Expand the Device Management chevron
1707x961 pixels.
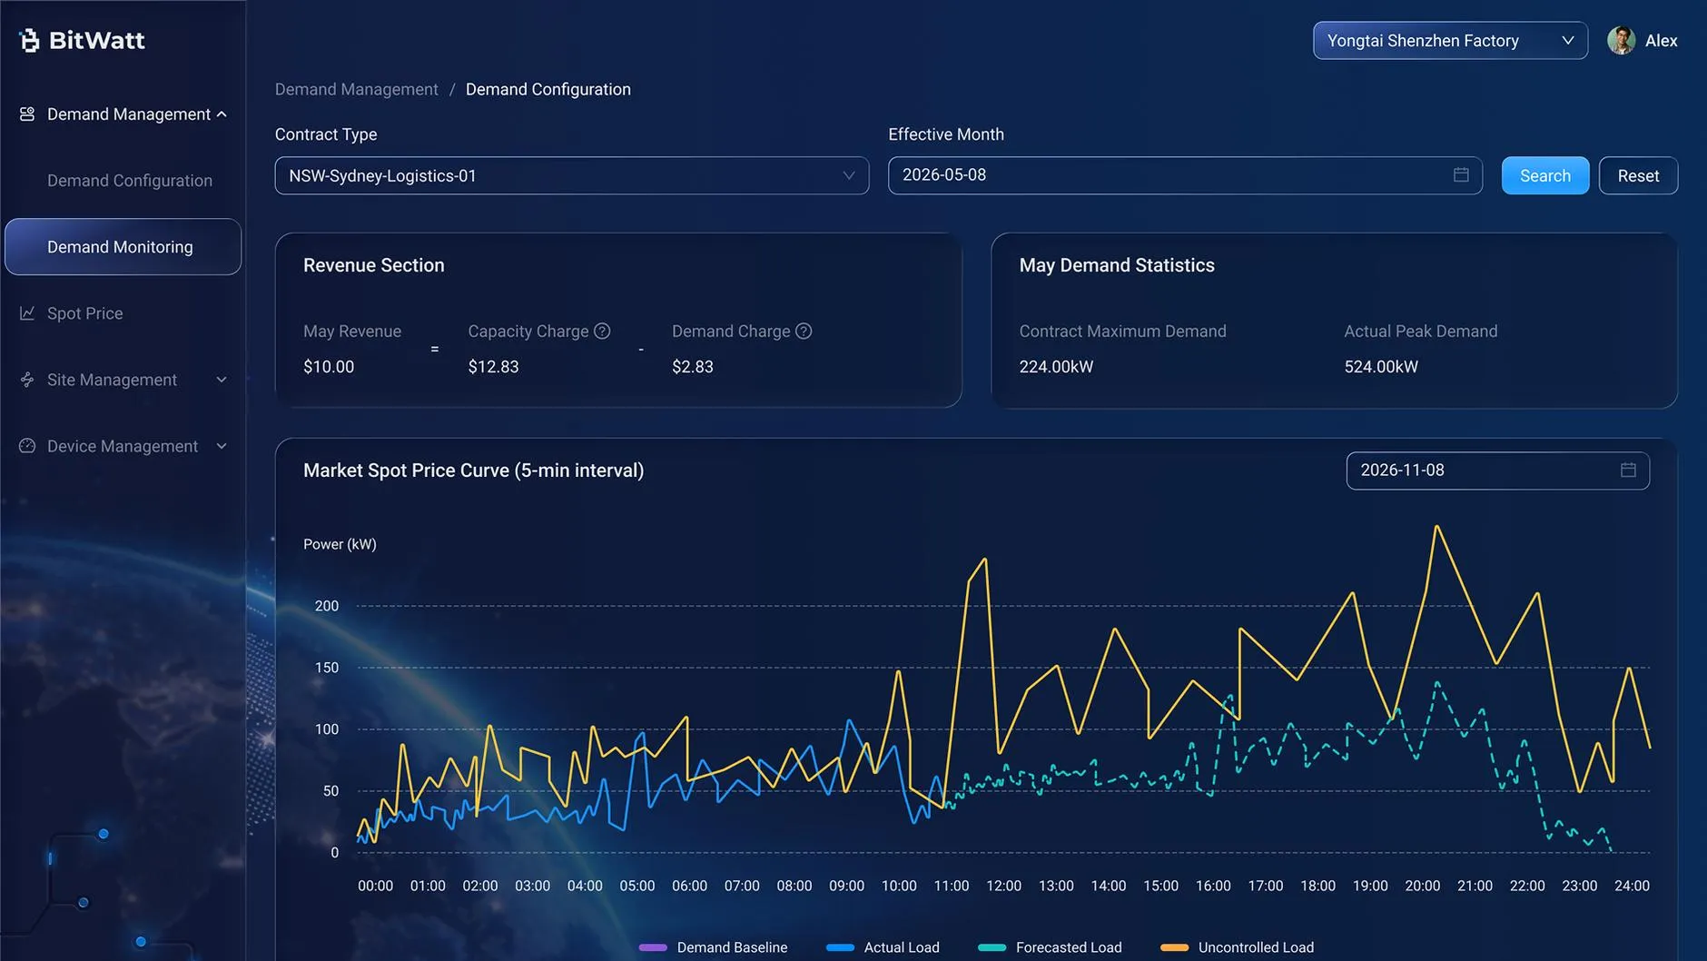pyautogui.click(x=222, y=446)
